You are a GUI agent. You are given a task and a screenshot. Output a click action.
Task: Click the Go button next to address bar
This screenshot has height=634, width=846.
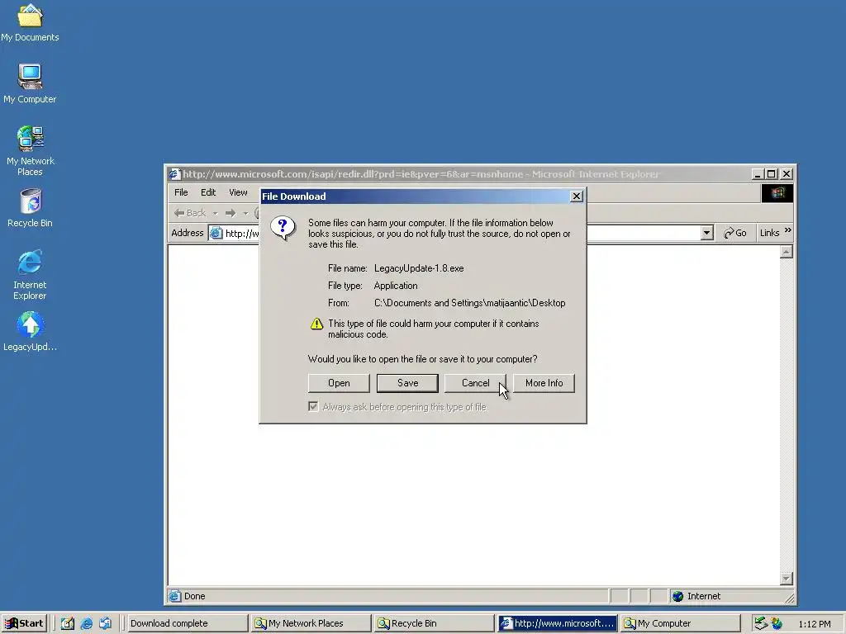pyautogui.click(x=734, y=233)
